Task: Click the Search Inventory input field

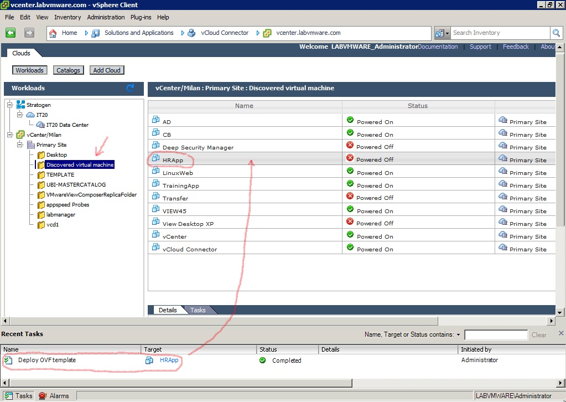Action: (500, 33)
